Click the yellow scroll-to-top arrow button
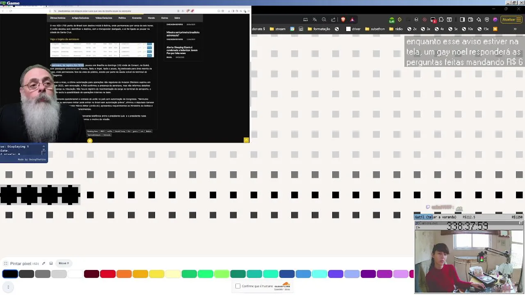 [246, 140]
